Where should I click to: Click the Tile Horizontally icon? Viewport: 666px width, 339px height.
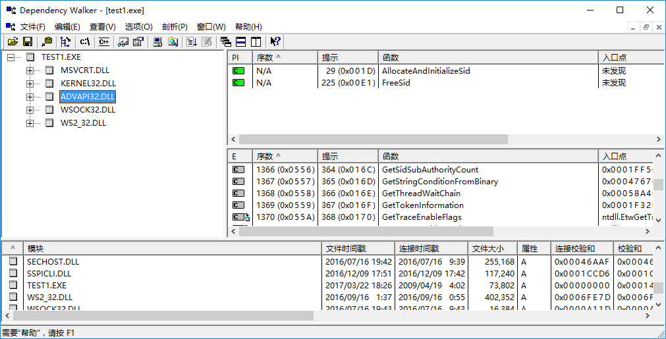pyautogui.click(x=241, y=41)
